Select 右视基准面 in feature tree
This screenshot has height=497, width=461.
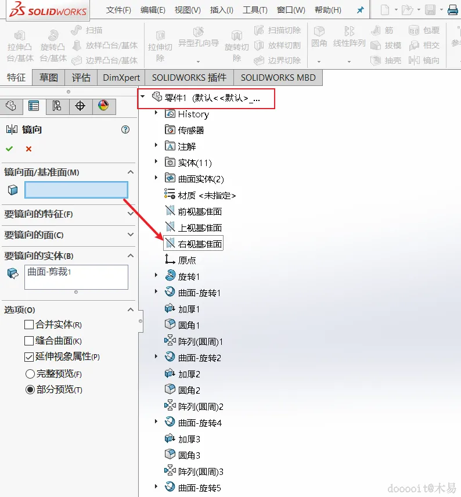point(193,243)
